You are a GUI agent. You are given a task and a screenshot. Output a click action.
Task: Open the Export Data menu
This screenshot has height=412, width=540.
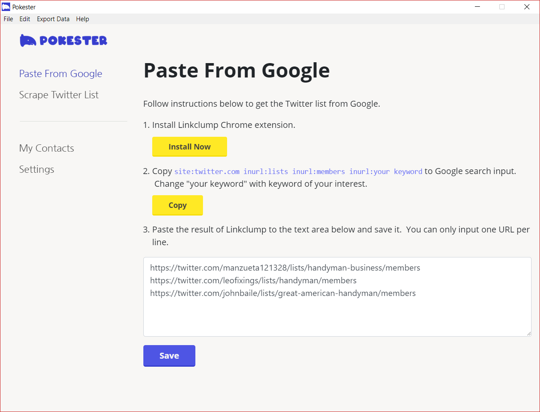[x=53, y=19]
